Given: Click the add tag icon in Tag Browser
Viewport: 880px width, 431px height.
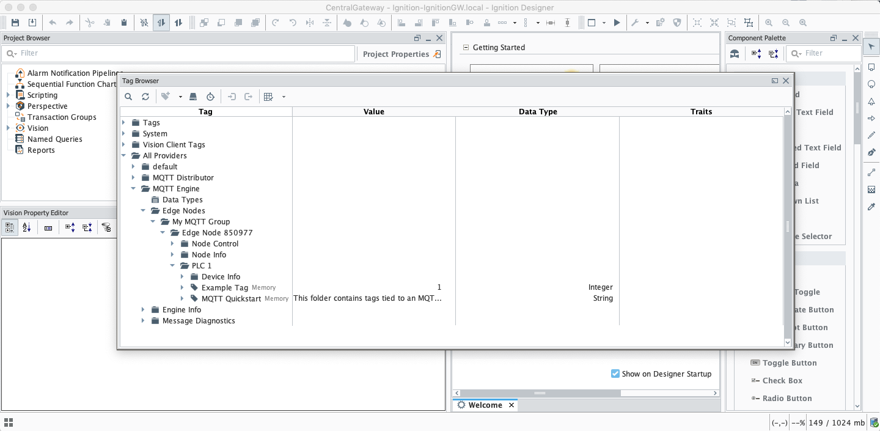Looking at the screenshot, I should [x=166, y=97].
